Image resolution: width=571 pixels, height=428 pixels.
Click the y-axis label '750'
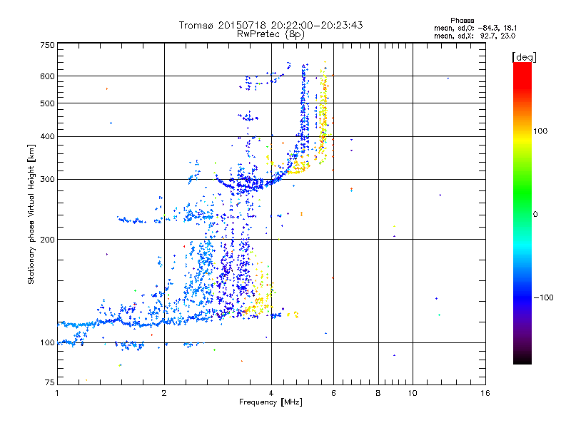[47, 45]
